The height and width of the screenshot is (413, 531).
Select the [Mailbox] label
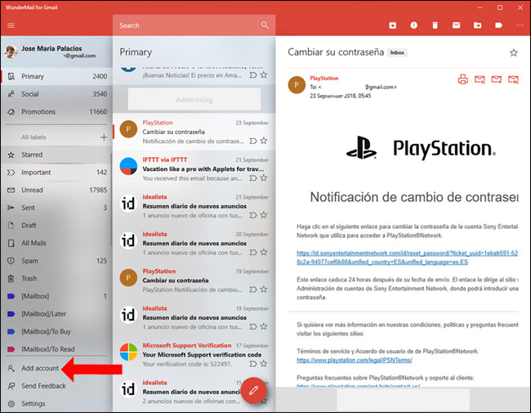[56, 296]
